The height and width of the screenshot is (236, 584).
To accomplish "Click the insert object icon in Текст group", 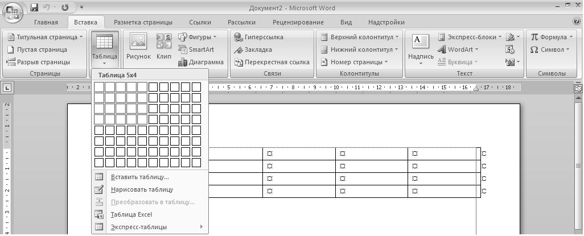I will [x=513, y=62].
